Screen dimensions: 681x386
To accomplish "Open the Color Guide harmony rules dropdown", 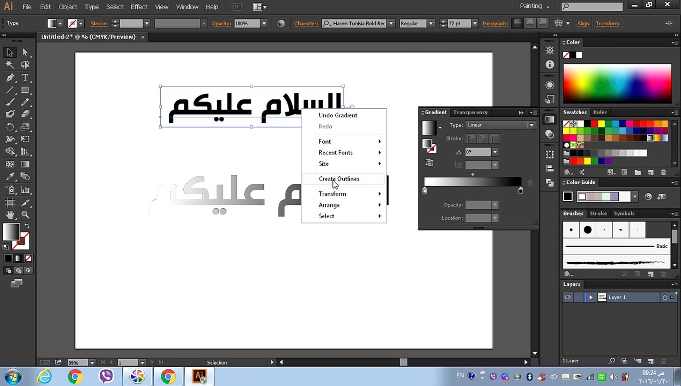I will coord(634,197).
